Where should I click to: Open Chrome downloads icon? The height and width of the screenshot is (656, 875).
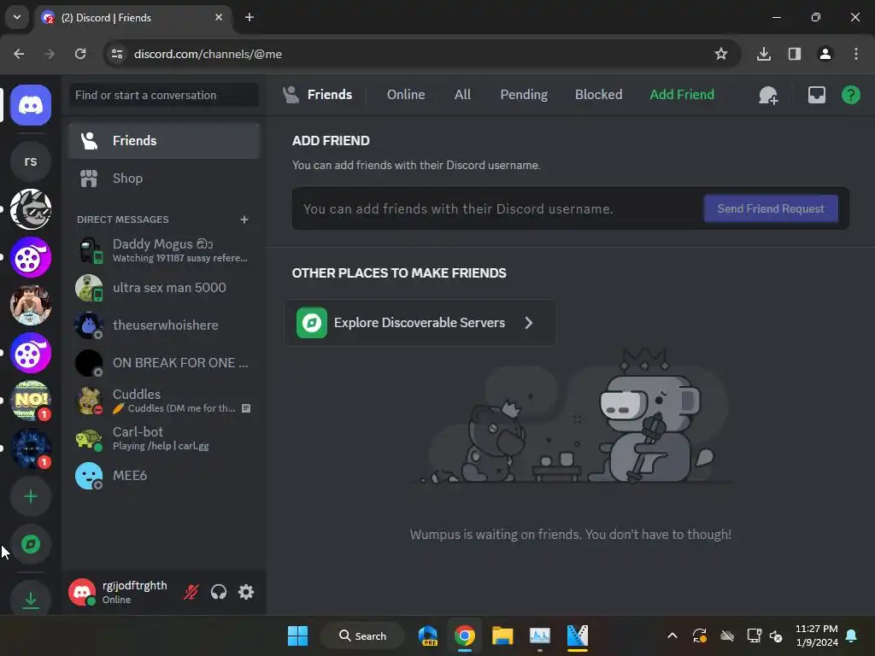(x=763, y=54)
